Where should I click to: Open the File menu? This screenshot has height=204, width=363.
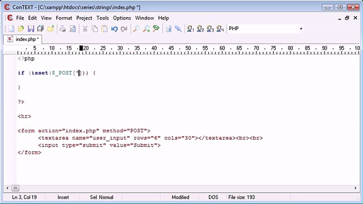[20, 18]
